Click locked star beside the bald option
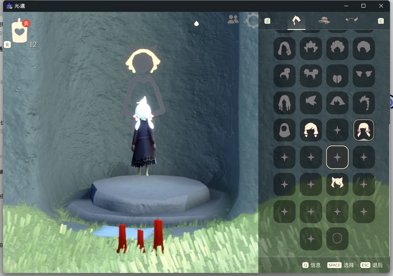Screen dimensions: 393x276 coord(311,239)
